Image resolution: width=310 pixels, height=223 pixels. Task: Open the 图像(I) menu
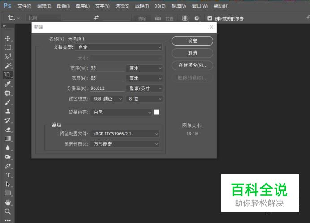pos(63,6)
